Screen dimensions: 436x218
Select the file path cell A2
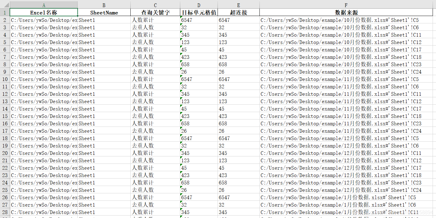pos(44,20)
